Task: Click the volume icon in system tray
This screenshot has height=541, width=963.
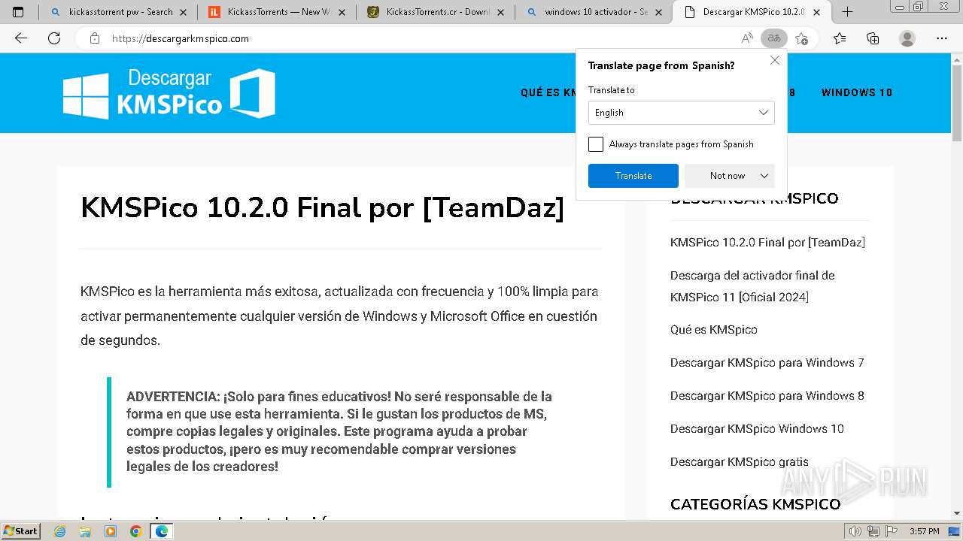Action: (x=855, y=531)
